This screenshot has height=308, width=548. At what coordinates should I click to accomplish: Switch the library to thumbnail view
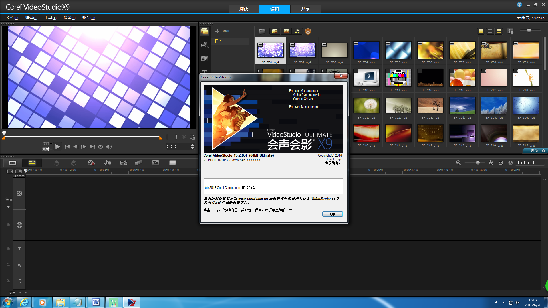point(499,31)
